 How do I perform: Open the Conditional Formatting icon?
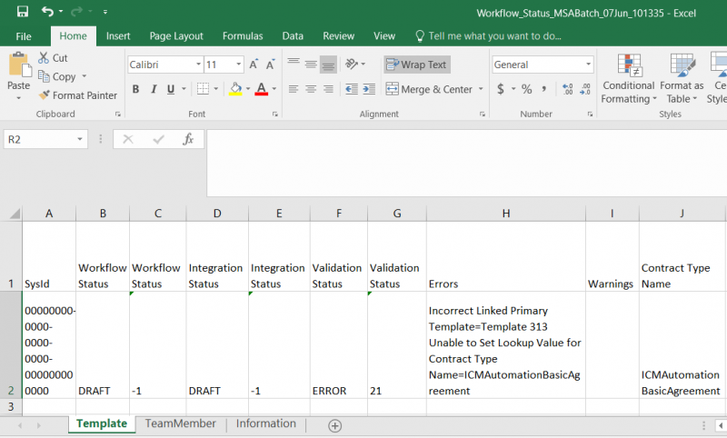coord(629,65)
